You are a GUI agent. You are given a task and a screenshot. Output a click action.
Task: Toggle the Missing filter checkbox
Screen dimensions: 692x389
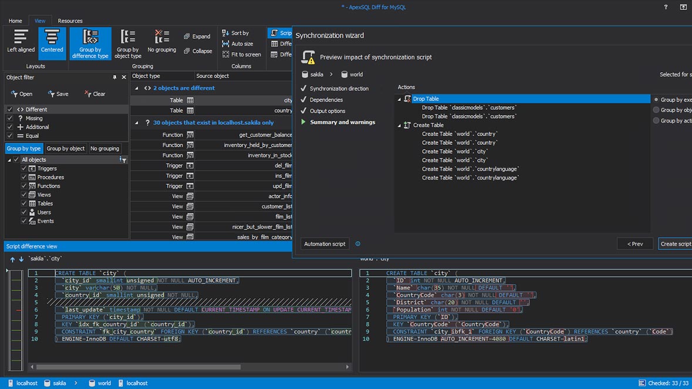pyautogui.click(x=9, y=119)
